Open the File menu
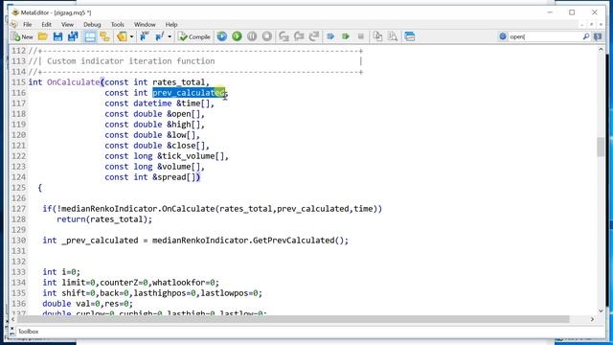Screen dimensions: 613x345 (28, 24)
